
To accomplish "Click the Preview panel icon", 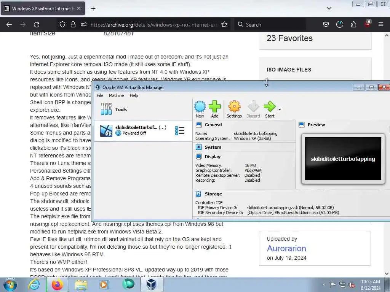I will pyautogui.click(x=302, y=125).
